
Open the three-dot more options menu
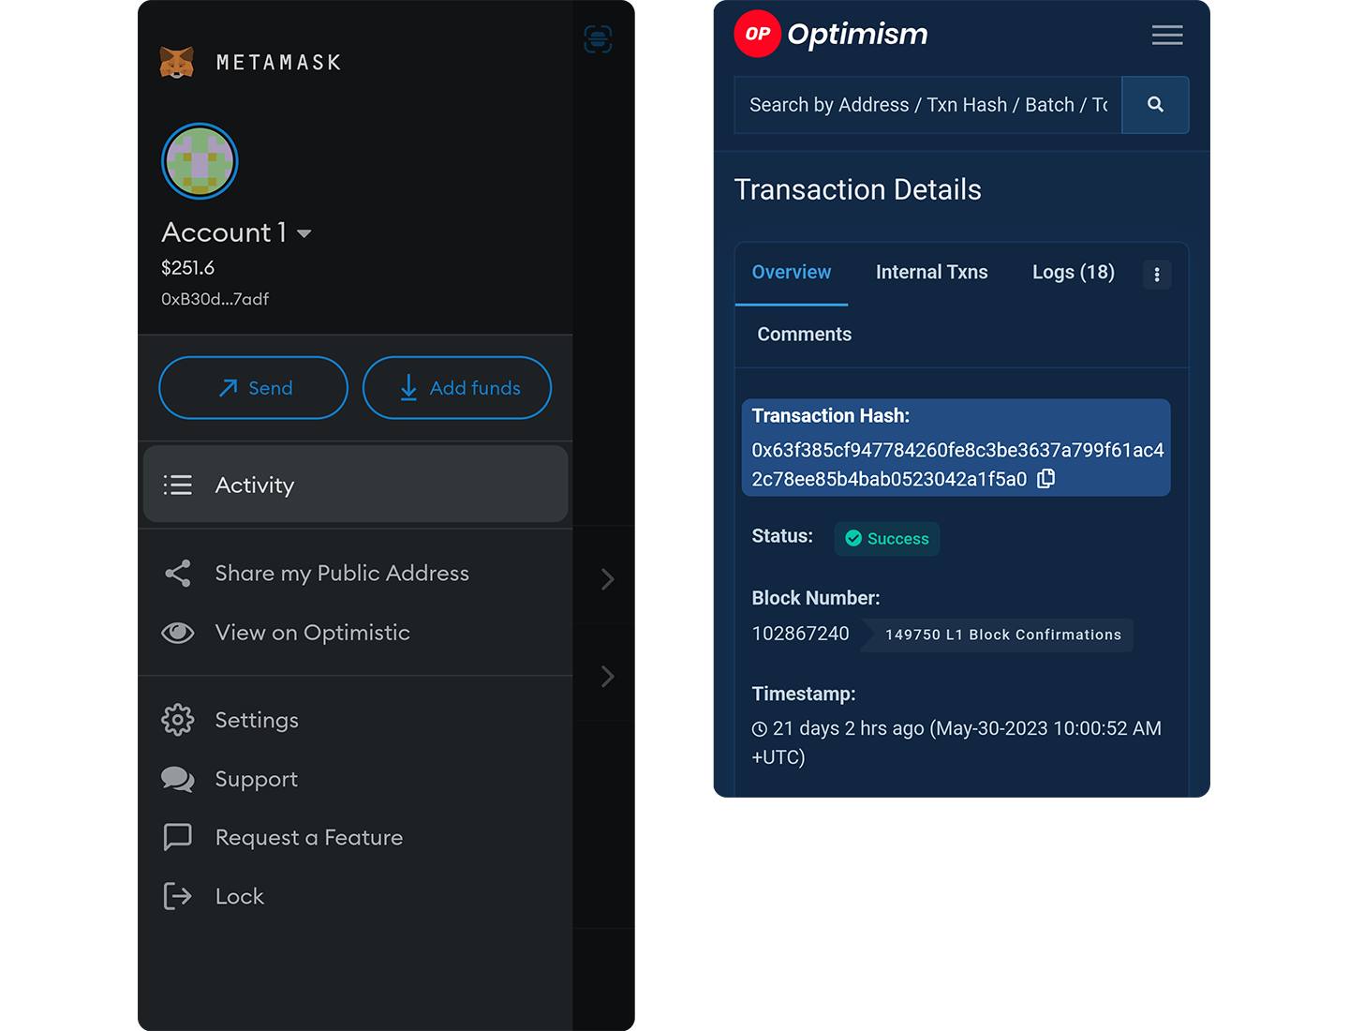(x=1157, y=275)
